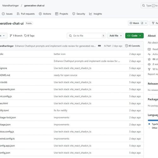158x158 pixels.
Task: Click the Readme book icon in About
Action: 149,49
